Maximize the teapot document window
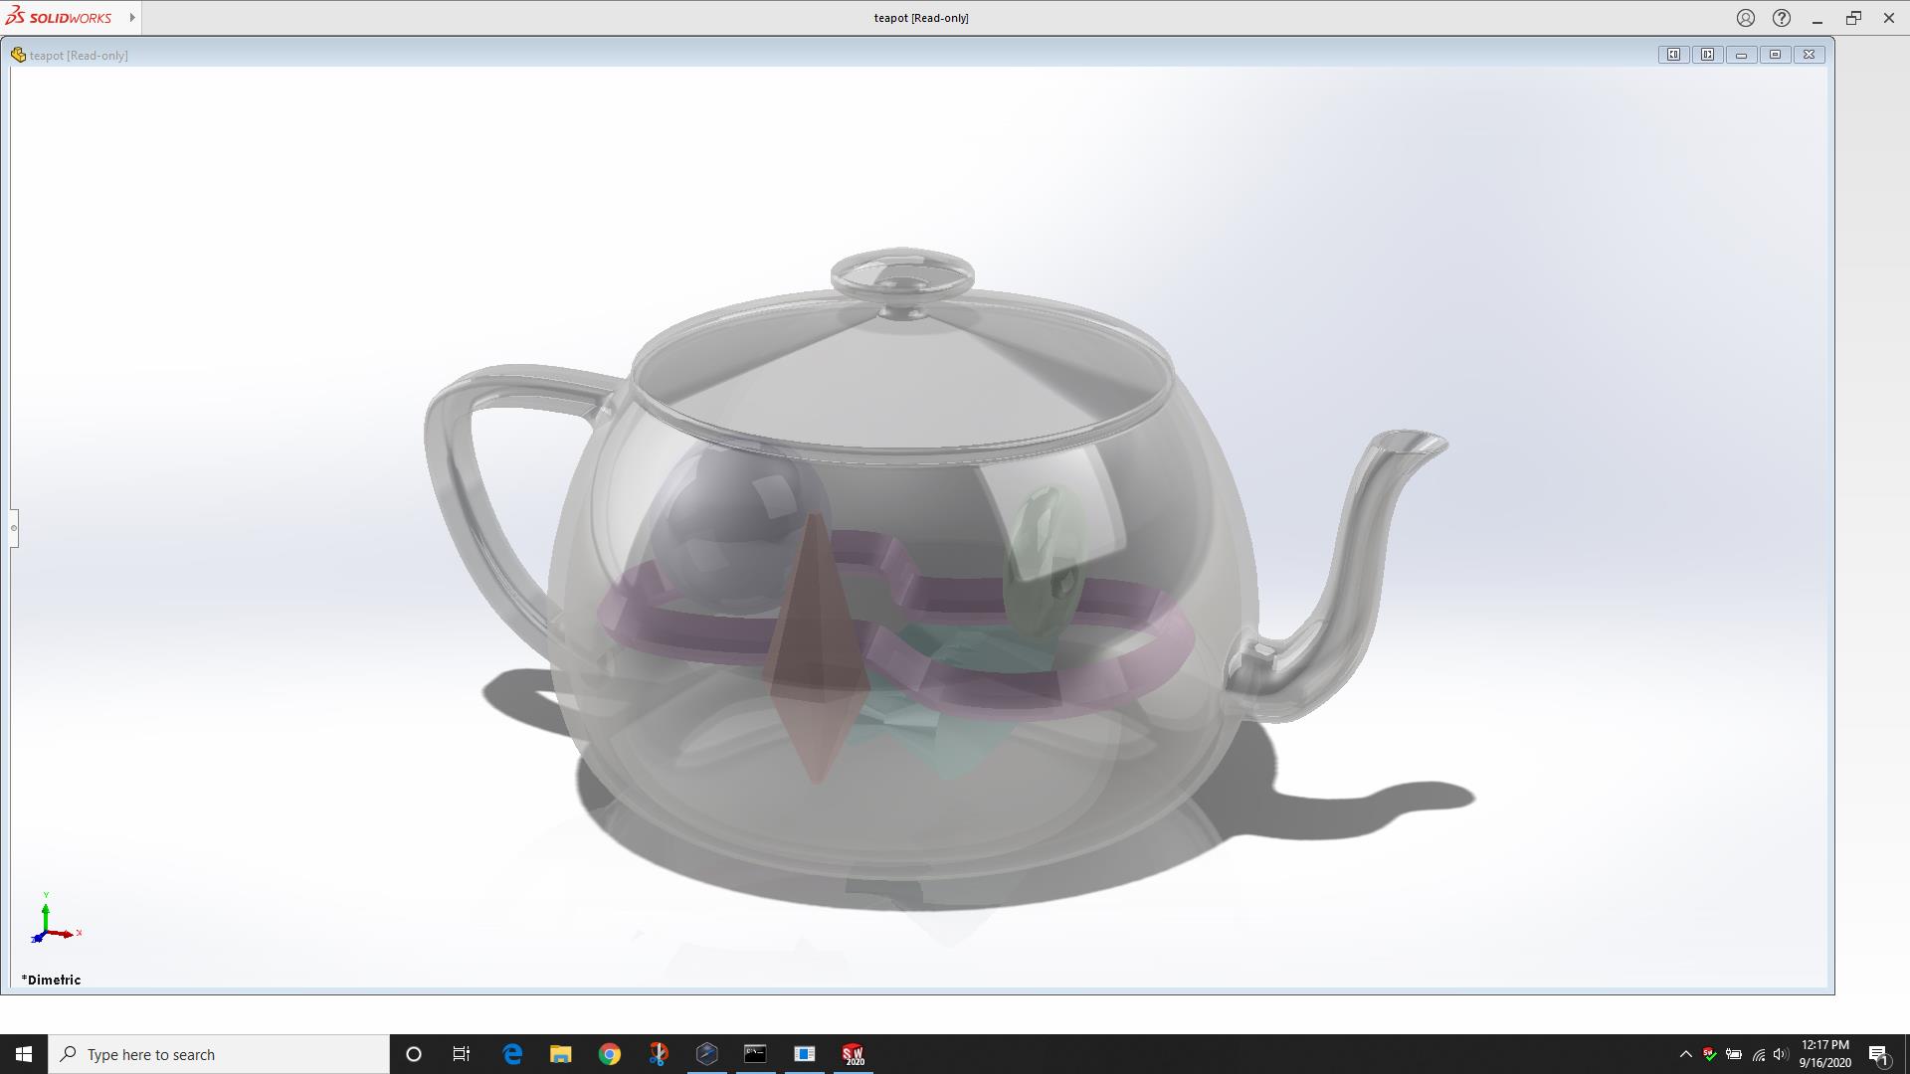The image size is (1910, 1074). (x=1775, y=55)
